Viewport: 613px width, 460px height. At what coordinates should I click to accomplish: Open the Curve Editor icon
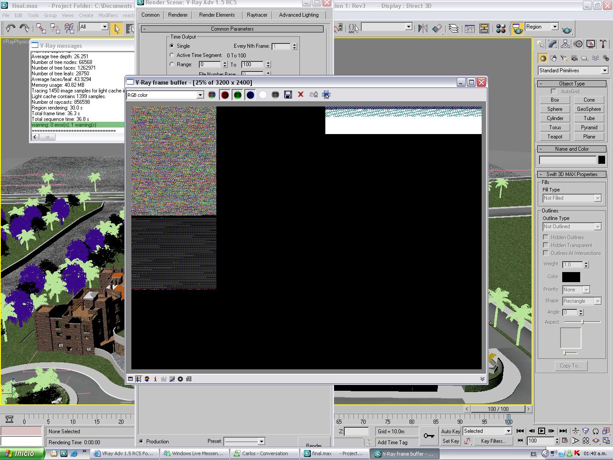[470, 28]
